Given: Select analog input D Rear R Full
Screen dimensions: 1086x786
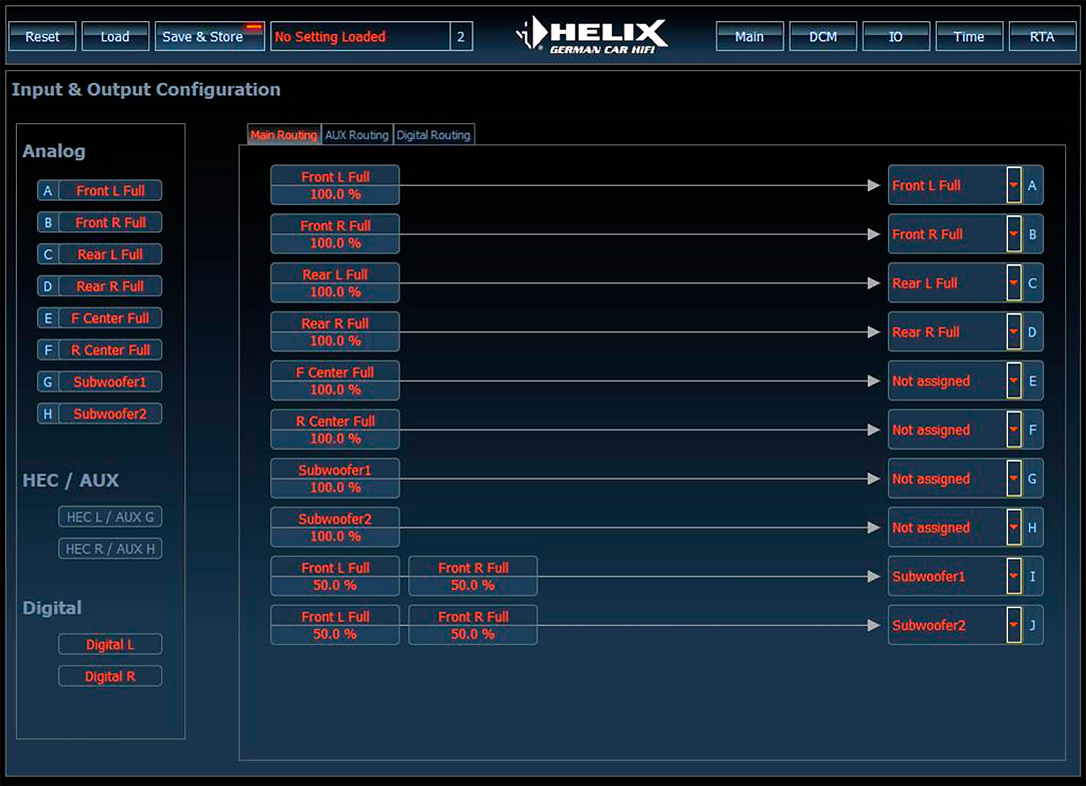Looking at the screenshot, I should tap(100, 286).
